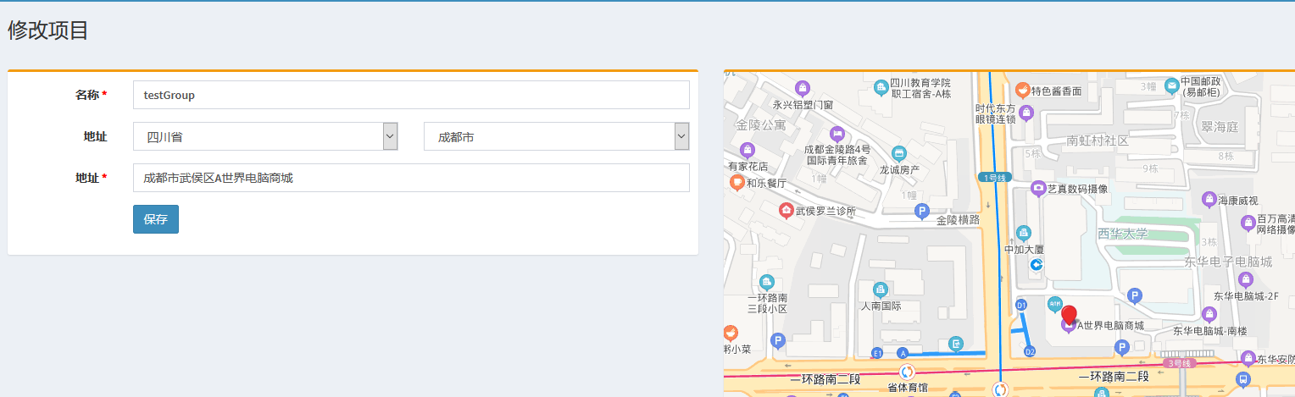Click the ATM icon near A世界电脑商城

(1055, 303)
